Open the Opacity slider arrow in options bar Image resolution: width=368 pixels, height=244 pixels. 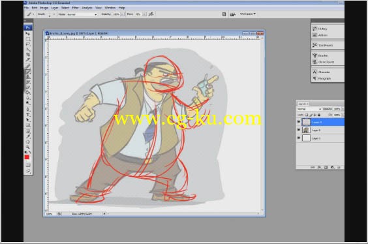click(122, 14)
